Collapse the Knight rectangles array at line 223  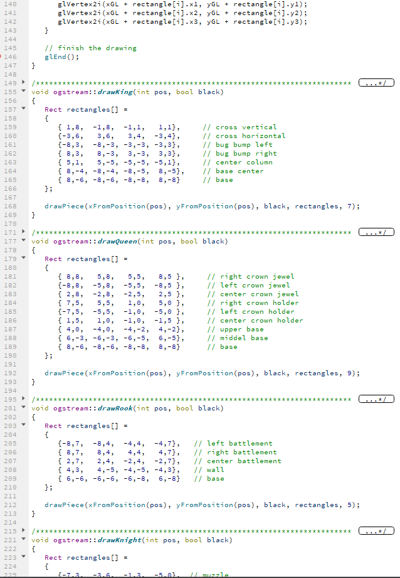pyautogui.click(x=24, y=557)
